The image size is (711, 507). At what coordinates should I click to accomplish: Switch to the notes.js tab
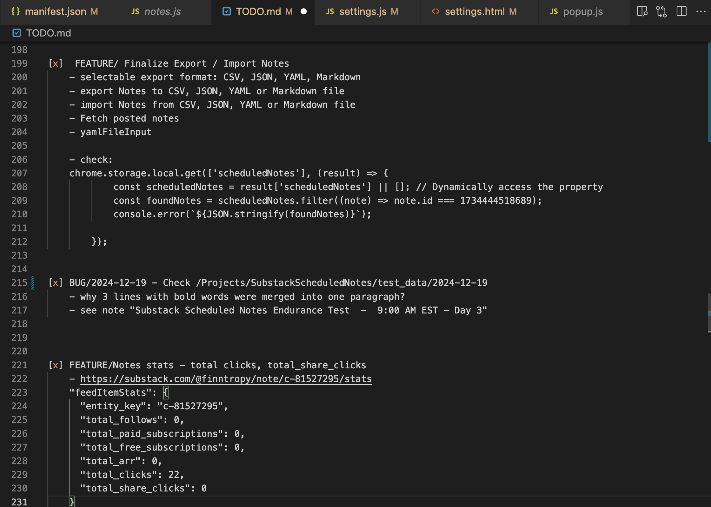click(166, 12)
